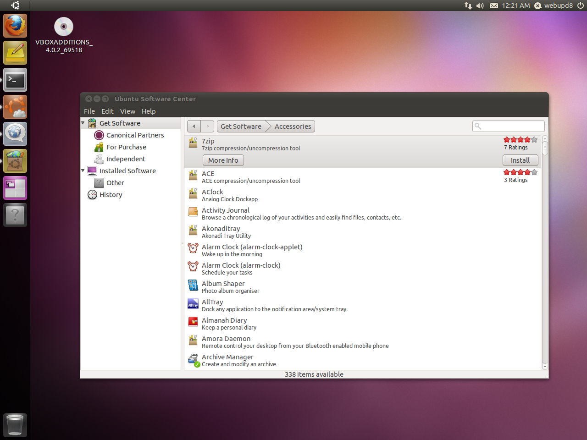Open the Trash in the launcher
Image resolution: width=587 pixels, height=440 pixels.
click(15, 425)
